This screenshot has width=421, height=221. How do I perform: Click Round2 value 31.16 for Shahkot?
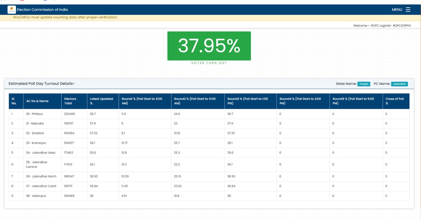coord(177,133)
